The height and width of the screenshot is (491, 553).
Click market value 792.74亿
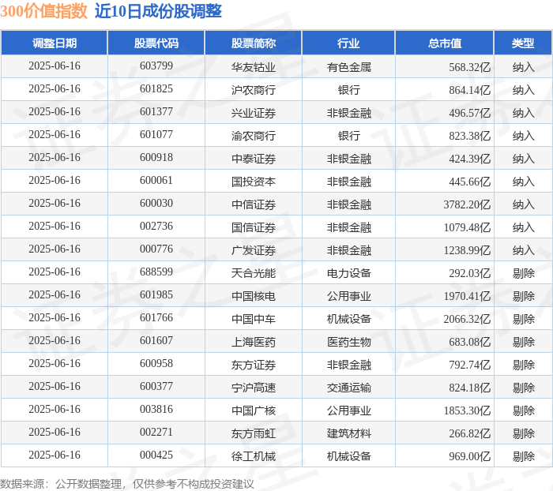(x=469, y=365)
